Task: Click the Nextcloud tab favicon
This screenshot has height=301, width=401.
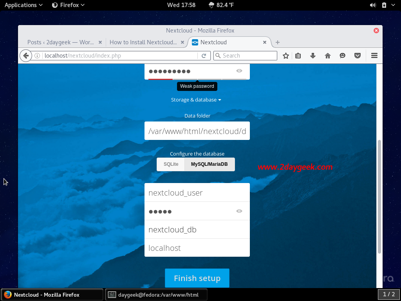Action: point(195,42)
